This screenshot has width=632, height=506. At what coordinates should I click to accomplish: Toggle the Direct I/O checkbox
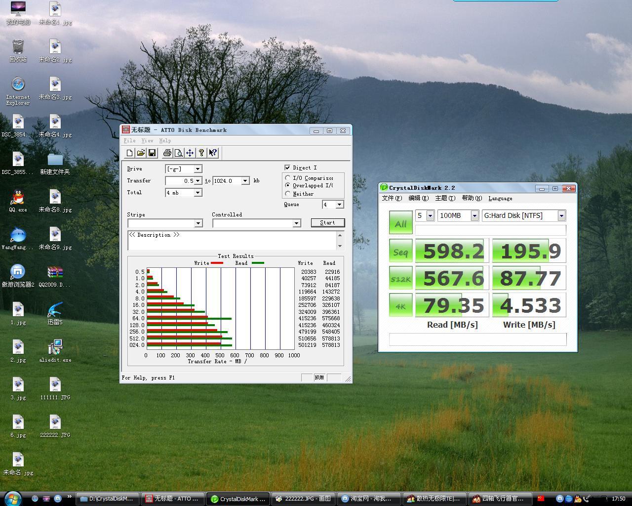287,168
